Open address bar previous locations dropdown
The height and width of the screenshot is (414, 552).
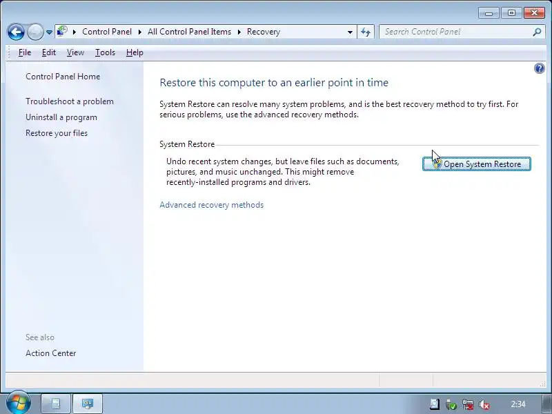tap(350, 32)
